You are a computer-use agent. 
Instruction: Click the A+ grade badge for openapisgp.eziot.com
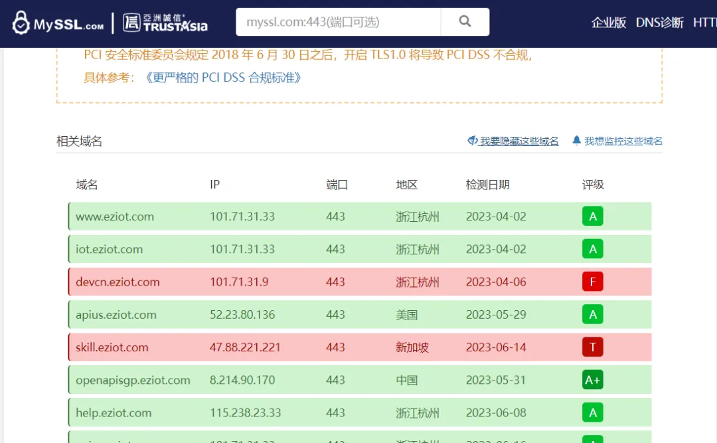(592, 380)
